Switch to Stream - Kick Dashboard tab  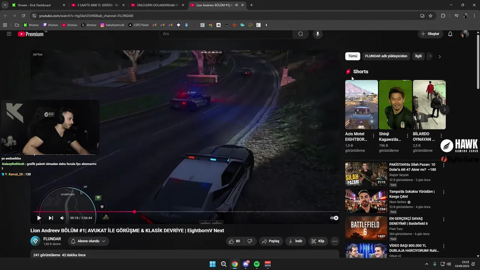click(x=37, y=5)
